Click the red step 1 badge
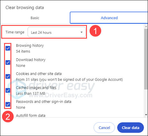The image size is (148, 136). click(95, 31)
